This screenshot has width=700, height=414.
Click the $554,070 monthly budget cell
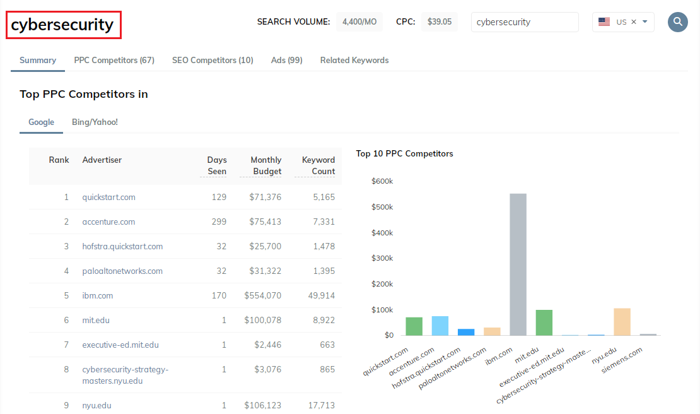tap(262, 295)
